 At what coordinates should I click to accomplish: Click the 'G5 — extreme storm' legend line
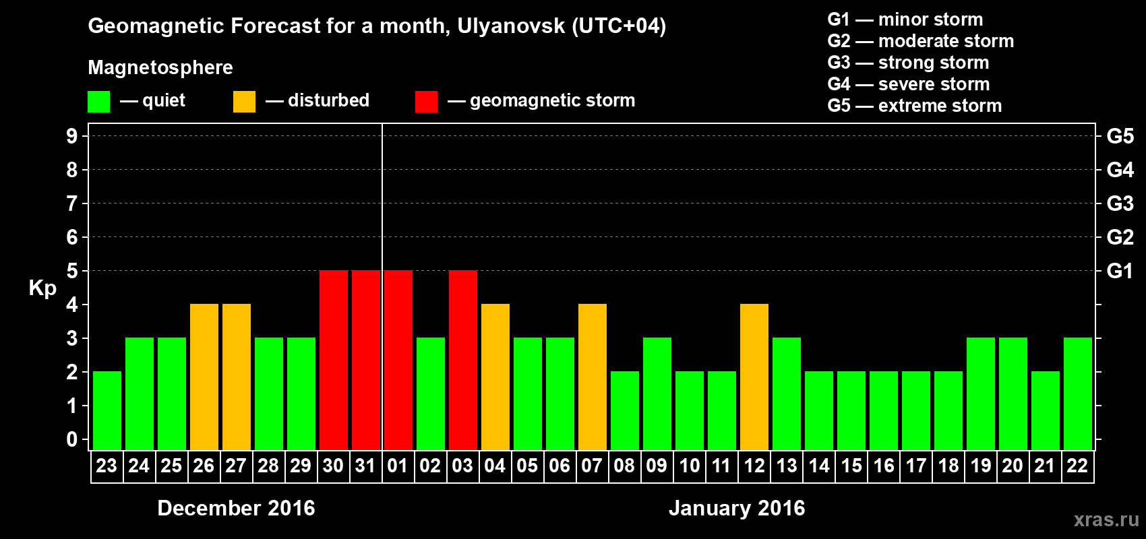coord(915,106)
